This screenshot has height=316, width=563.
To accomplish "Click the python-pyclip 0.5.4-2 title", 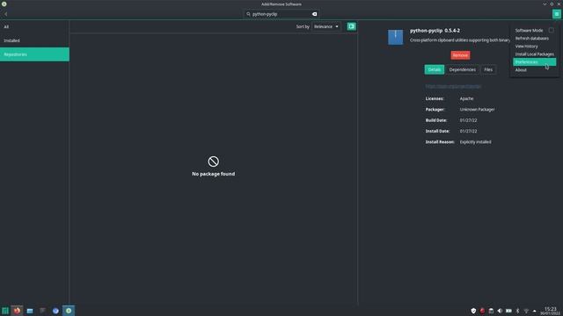I will pos(435,31).
